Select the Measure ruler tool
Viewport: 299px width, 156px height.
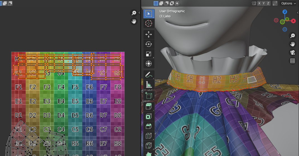coord(149,84)
